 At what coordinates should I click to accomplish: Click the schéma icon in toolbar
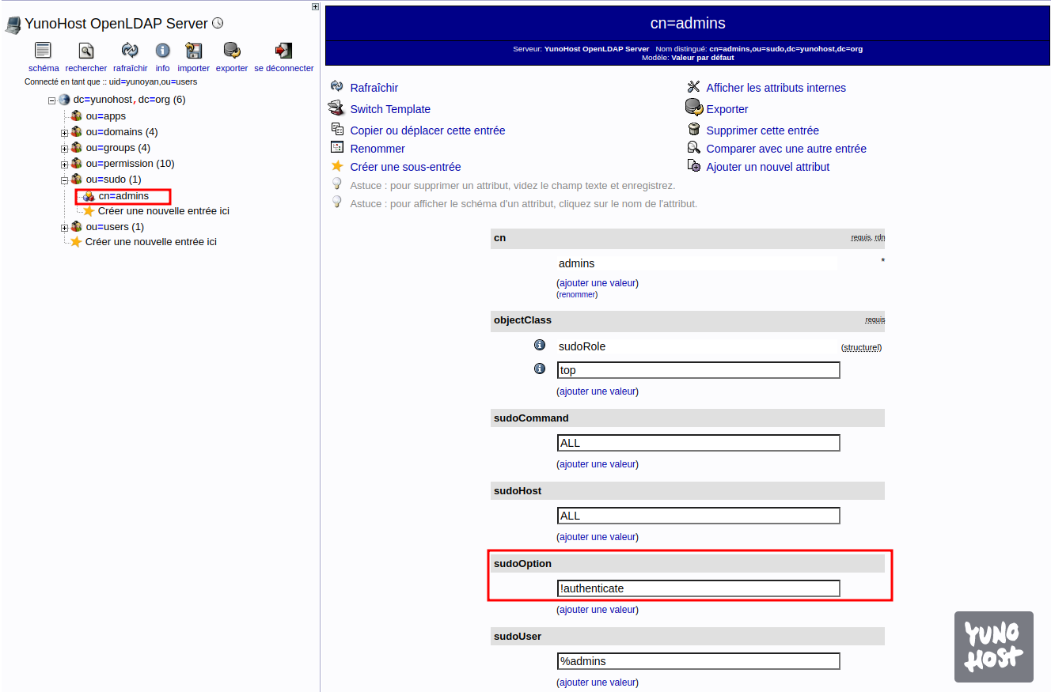pos(43,51)
